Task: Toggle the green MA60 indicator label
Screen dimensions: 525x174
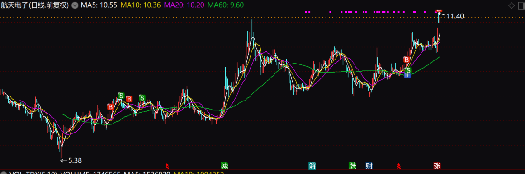Action: click(226, 5)
